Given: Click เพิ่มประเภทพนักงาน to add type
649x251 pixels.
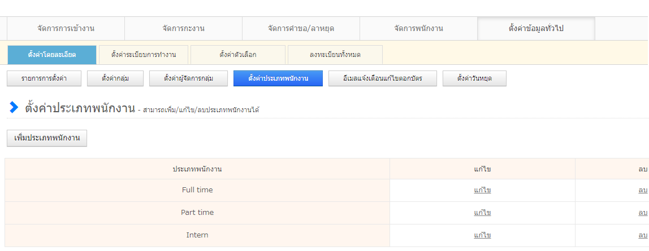Looking at the screenshot, I should click(47, 138).
